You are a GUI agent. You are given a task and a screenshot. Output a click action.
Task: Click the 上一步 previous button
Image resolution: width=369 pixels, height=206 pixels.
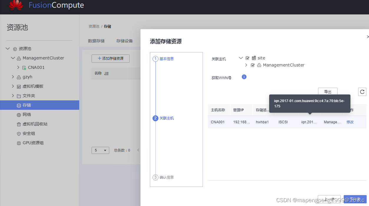click(329, 199)
